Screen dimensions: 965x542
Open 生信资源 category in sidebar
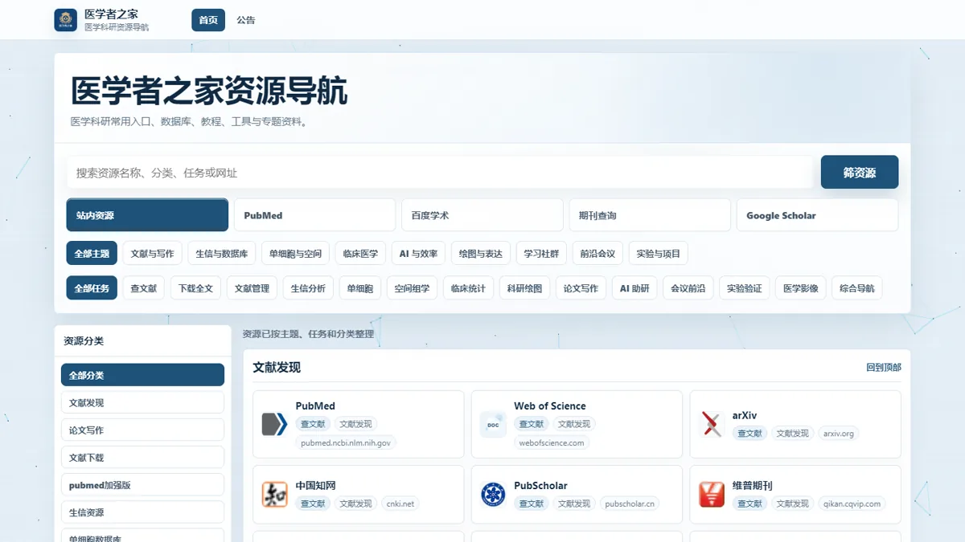142,512
